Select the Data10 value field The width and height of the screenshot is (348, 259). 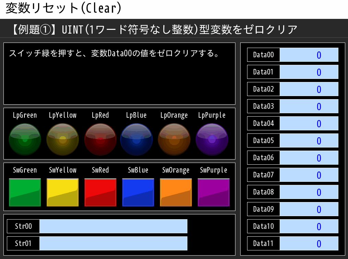[309, 226]
